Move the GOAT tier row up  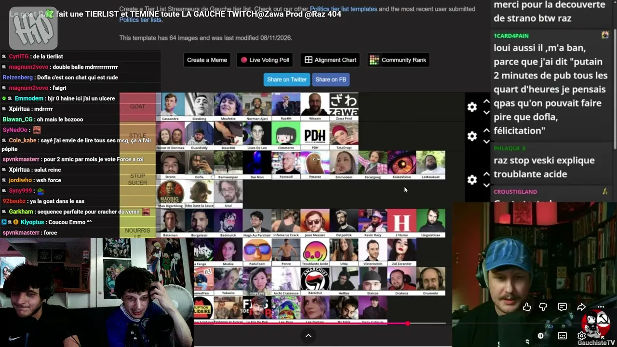[486, 102]
